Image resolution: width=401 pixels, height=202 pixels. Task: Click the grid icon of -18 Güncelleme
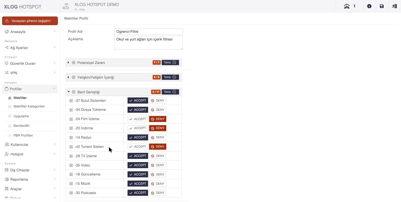pos(71,174)
